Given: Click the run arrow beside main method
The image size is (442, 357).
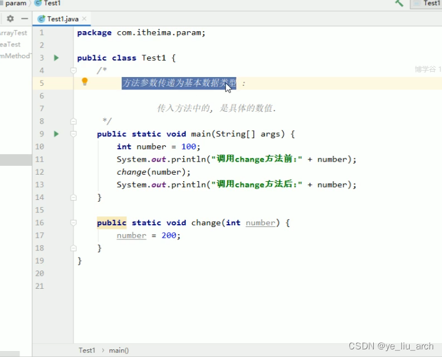Looking at the screenshot, I should (x=56, y=134).
